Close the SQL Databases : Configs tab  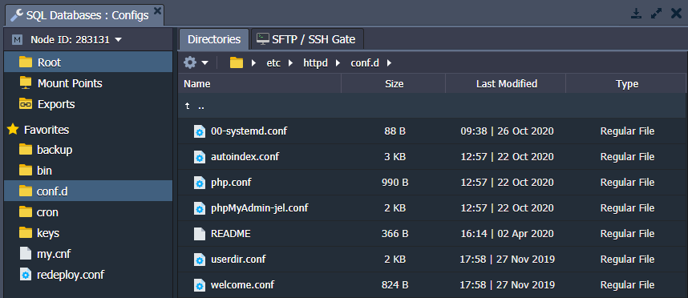[157, 11]
